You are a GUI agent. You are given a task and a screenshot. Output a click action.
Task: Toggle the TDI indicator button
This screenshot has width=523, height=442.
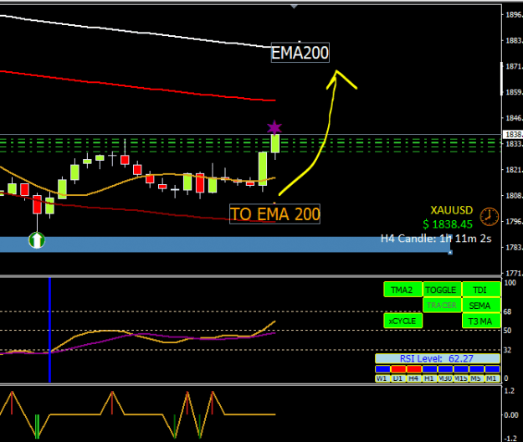pyautogui.click(x=481, y=290)
